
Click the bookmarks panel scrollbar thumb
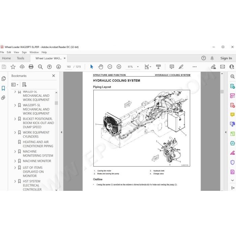point(56,103)
